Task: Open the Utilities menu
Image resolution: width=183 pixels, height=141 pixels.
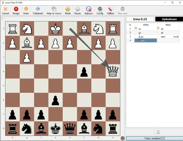Action: (x=110, y=10)
